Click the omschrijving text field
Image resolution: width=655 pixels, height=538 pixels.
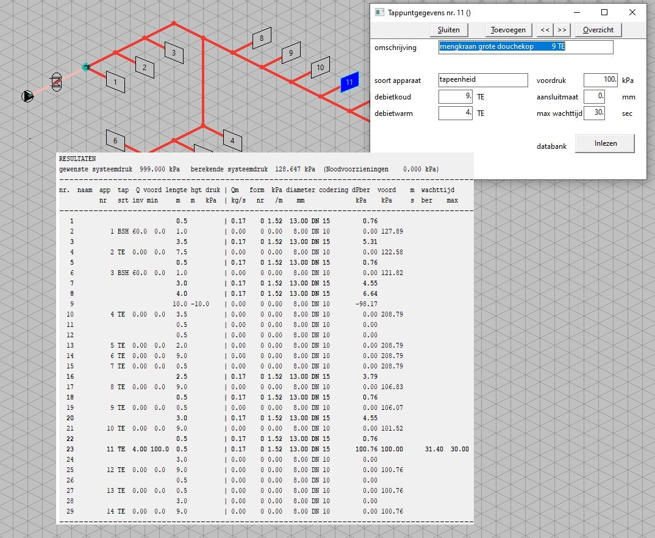tap(525, 47)
